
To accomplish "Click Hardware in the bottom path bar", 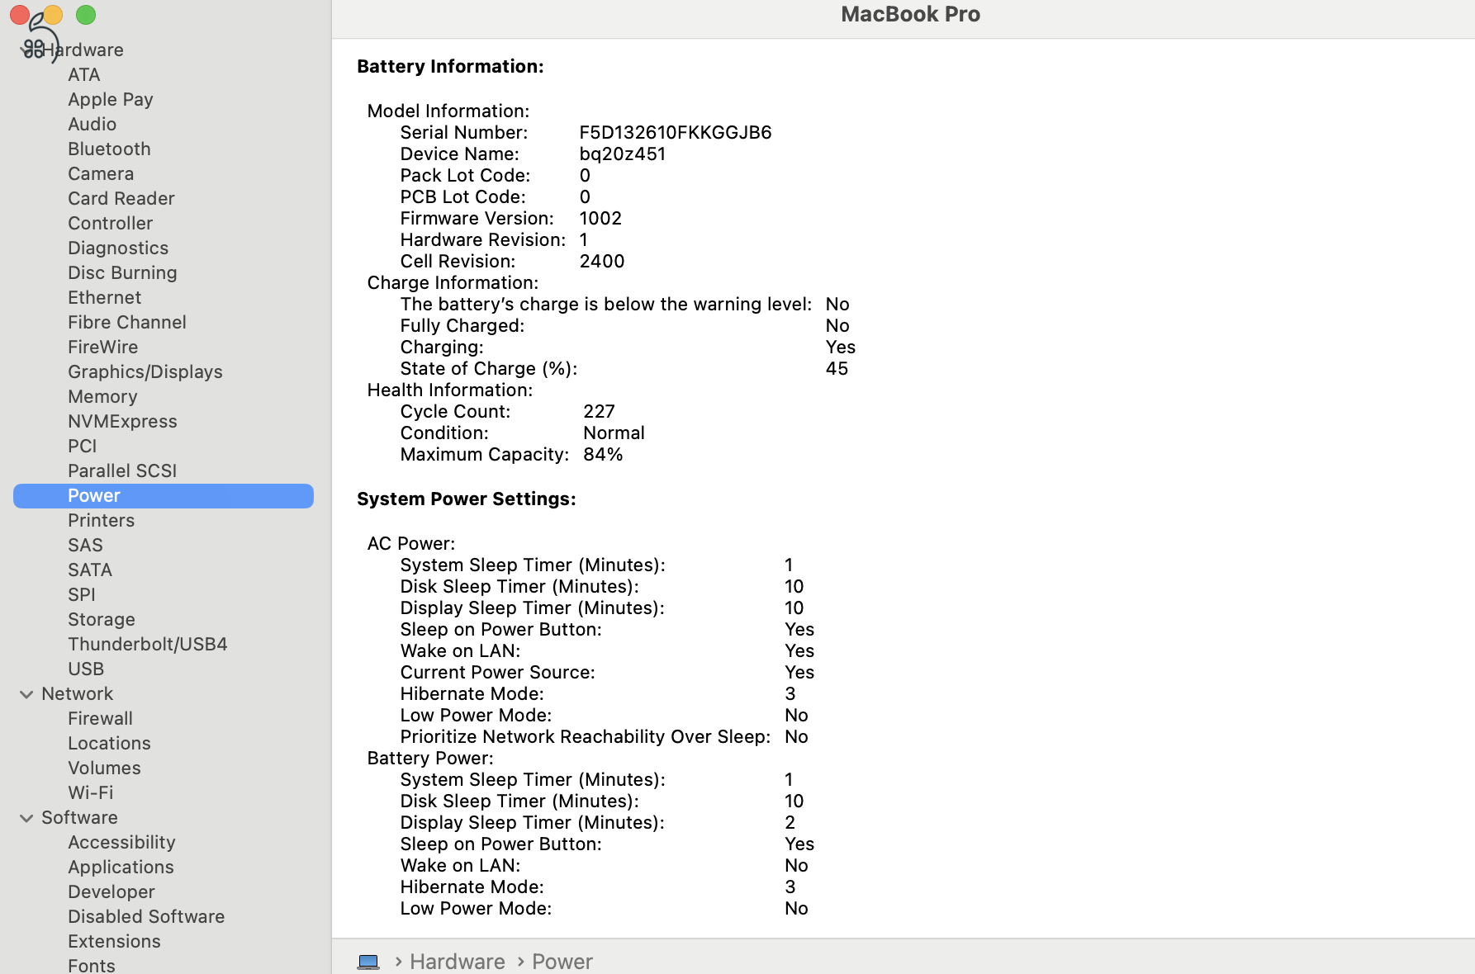I will (x=458, y=962).
